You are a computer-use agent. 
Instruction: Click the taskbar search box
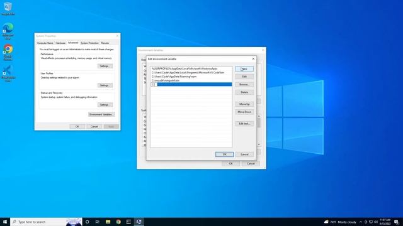coord(46,222)
